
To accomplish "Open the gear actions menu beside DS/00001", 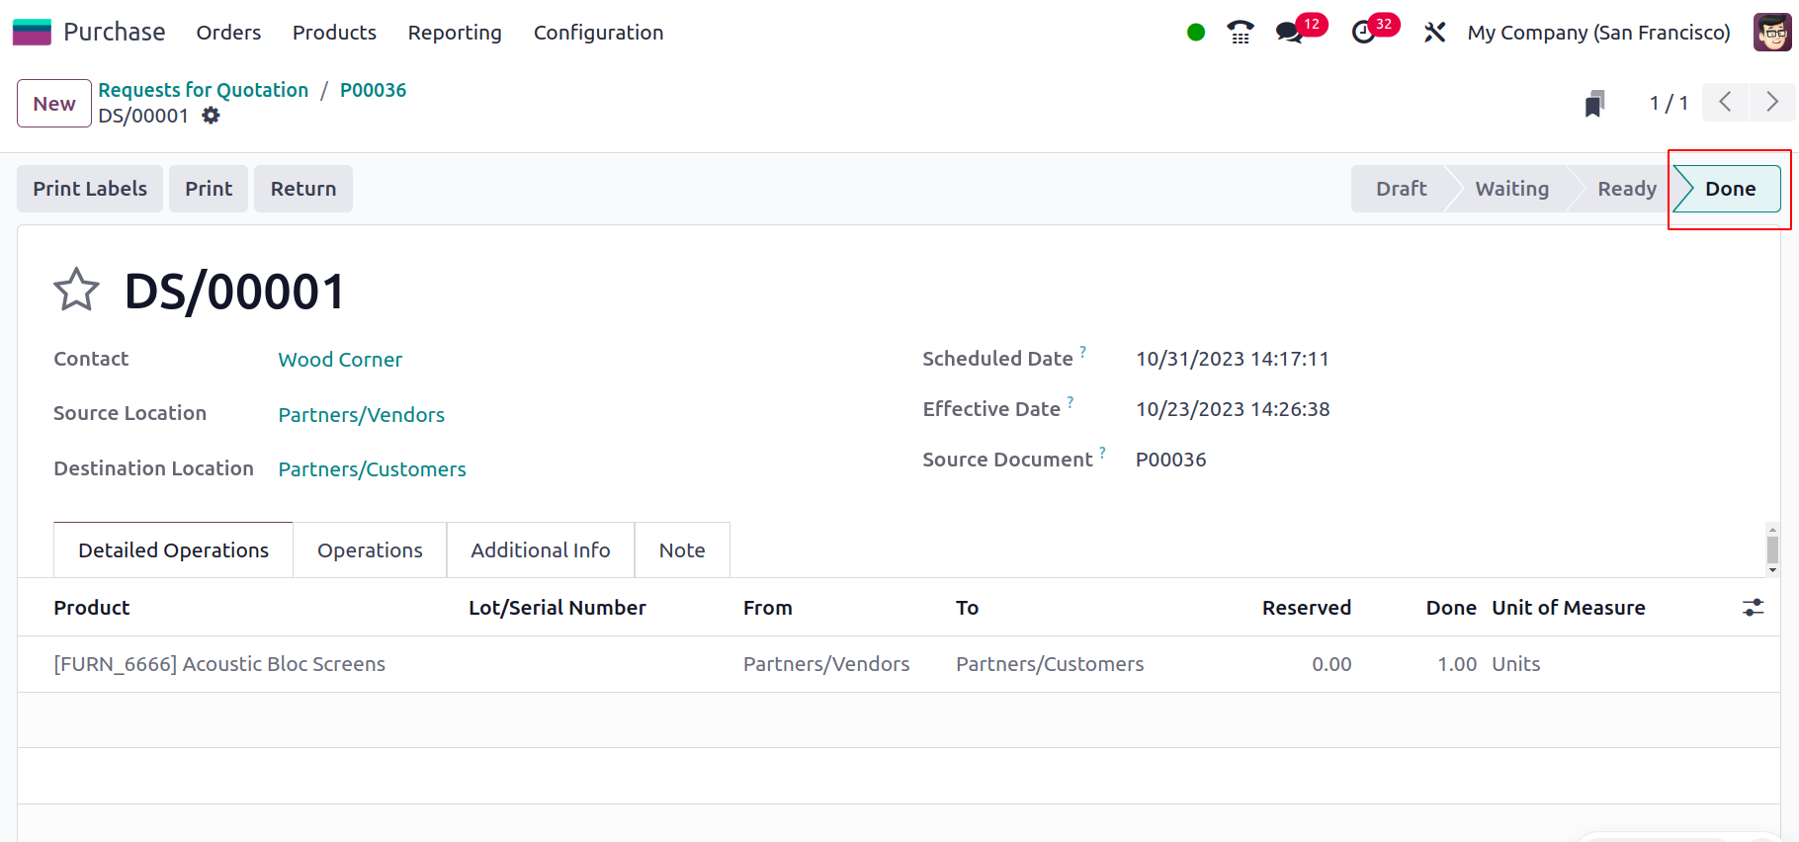I will (x=211, y=116).
